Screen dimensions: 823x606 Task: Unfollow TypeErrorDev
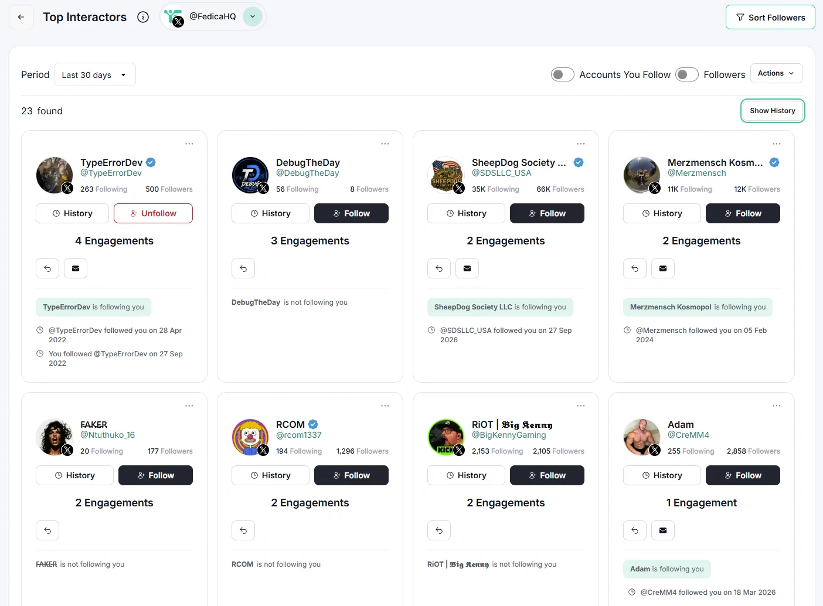tap(153, 213)
